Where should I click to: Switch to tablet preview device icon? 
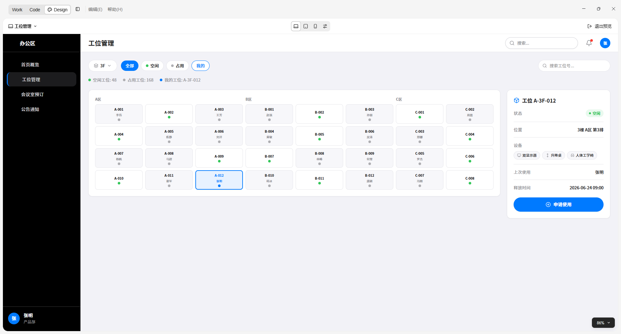[306, 26]
